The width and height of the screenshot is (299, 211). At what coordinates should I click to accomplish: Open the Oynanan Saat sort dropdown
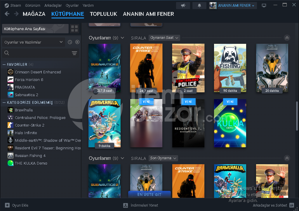164,38
